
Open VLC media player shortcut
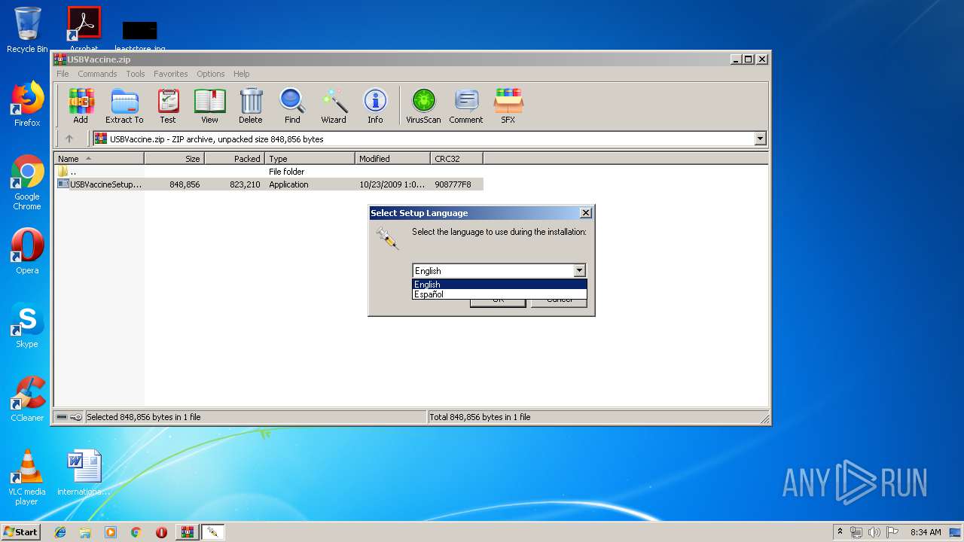pyautogui.click(x=27, y=477)
